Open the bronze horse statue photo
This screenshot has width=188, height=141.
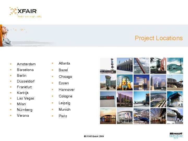click(175, 116)
